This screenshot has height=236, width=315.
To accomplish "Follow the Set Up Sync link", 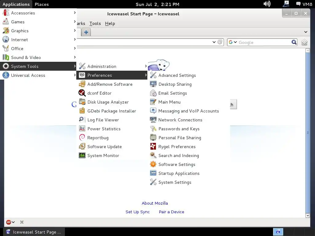I will 138,212.
